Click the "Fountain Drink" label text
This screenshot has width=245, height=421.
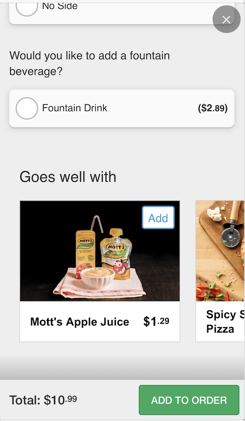(75, 108)
